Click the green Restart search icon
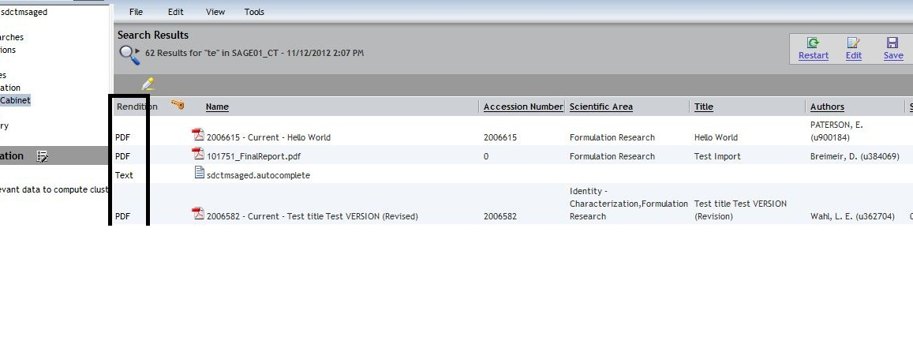 pos(813,43)
